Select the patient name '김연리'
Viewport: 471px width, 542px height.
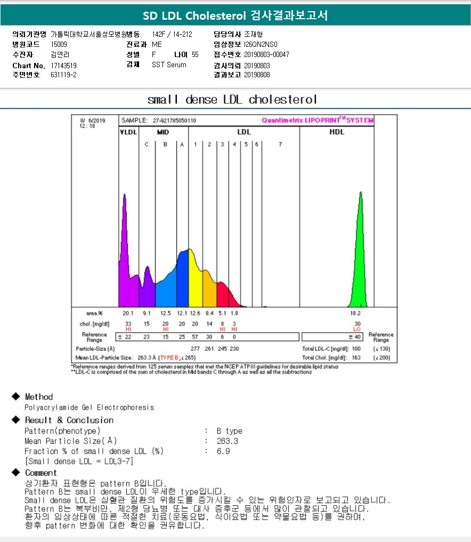(x=60, y=54)
